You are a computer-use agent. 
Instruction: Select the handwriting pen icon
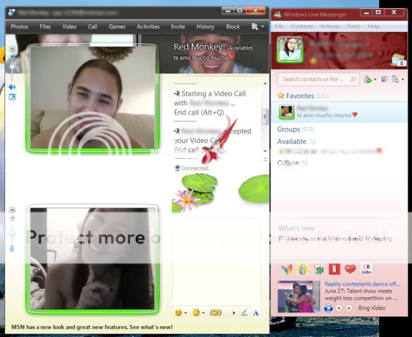coord(244,313)
